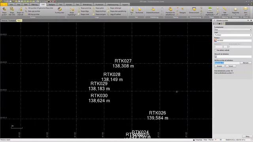Open the Punktetikettstil dropdown

click(233, 30)
